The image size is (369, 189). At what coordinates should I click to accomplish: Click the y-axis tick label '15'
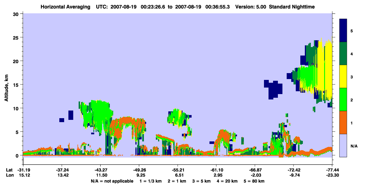coord(16,85)
